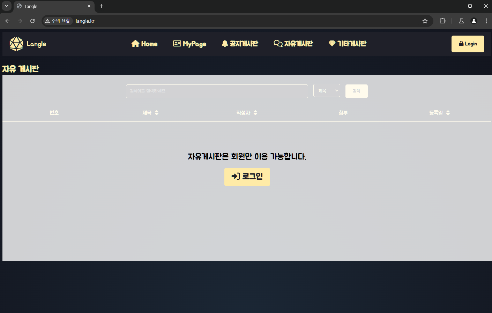This screenshot has height=313, width=492.
Task: Open the 제목 search filter dropdown
Action: coord(327,90)
